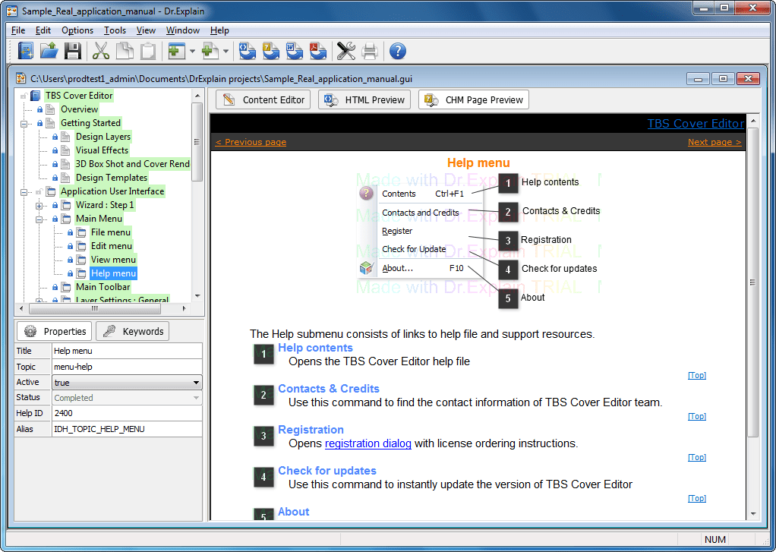Screen dimensions: 776x552
Task: Export to PDF using the toolbar icon
Action: pyautogui.click(x=317, y=51)
